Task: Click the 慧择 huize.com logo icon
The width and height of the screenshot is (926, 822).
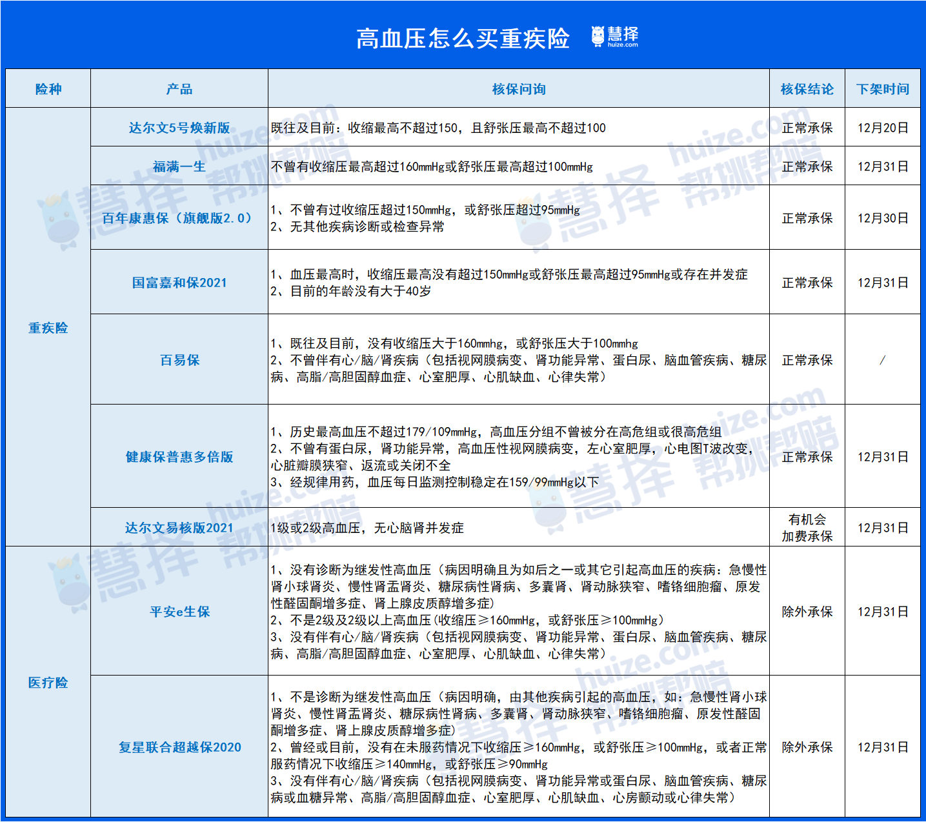Action: [614, 37]
